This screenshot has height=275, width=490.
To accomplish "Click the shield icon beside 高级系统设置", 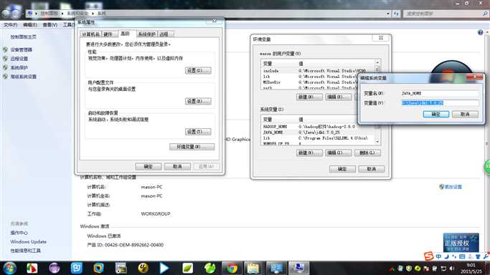I will (x=5, y=77).
